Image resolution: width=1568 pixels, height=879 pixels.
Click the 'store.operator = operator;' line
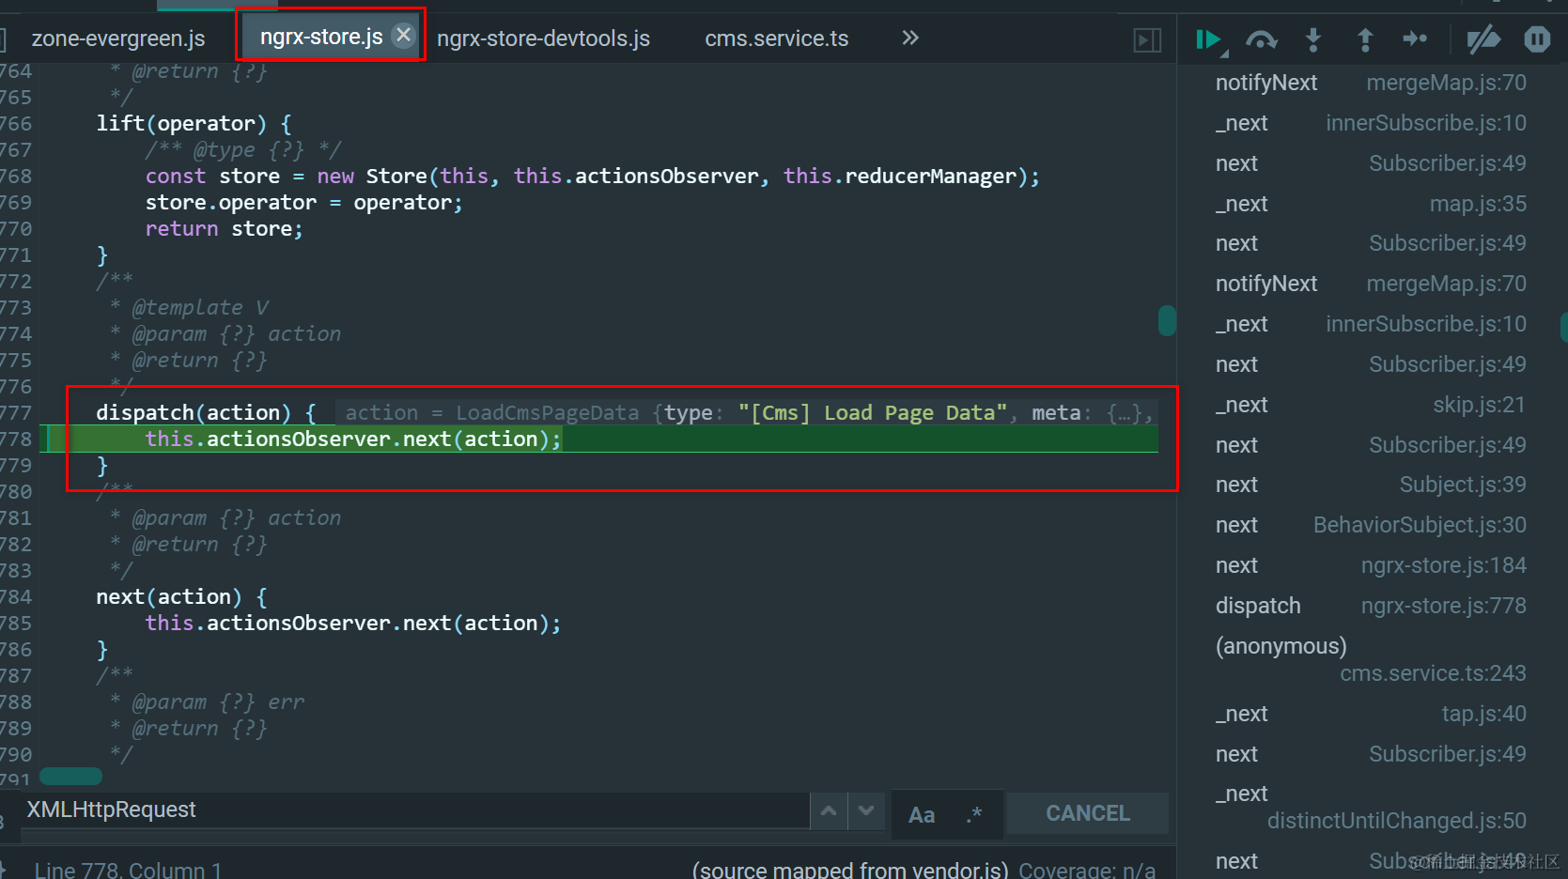[303, 202]
